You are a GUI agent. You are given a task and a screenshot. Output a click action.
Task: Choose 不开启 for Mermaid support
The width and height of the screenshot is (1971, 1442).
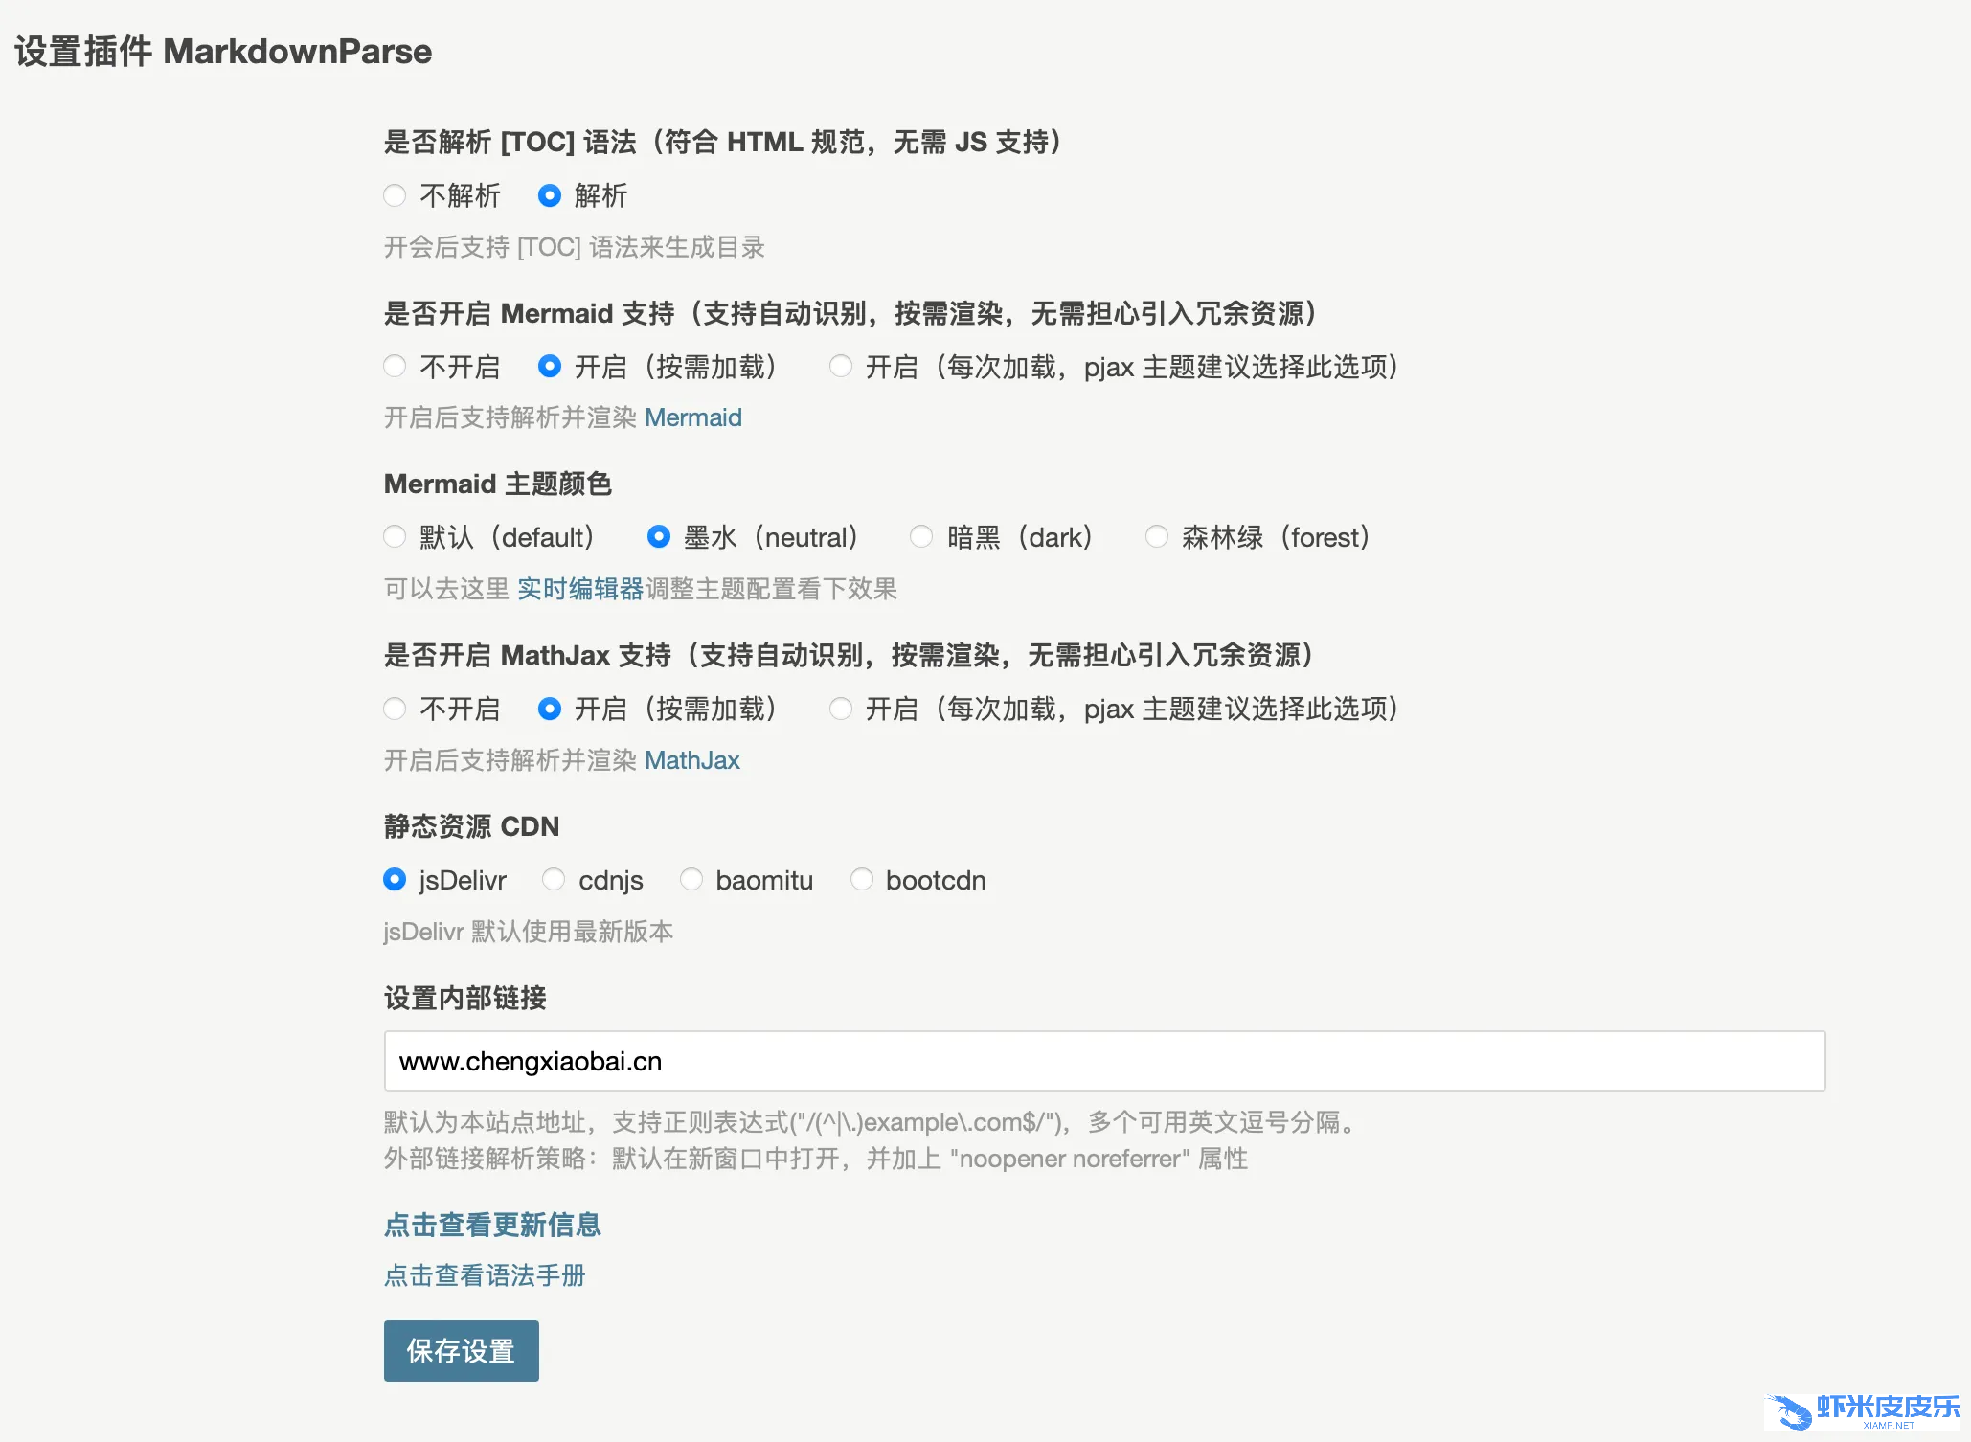[395, 366]
